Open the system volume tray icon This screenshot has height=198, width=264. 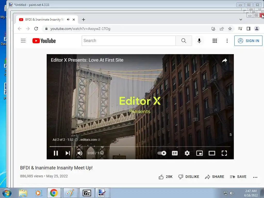(x=232, y=193)
